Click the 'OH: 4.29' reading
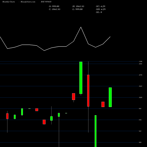The height and width of the screenshot is (147, 147). pos(101,9)
